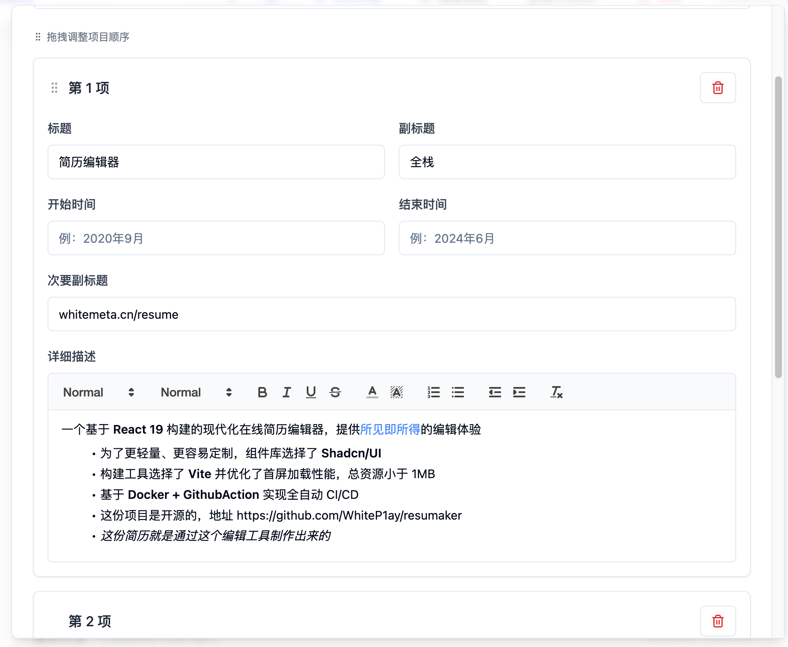Insert an ordered numbered list
Image resolution: width=788 pixels, height=647 pixels.
point(433,392)
